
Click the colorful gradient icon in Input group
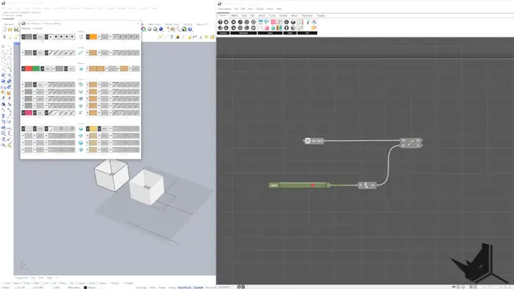pyautogui.click(x=279, y=28)
